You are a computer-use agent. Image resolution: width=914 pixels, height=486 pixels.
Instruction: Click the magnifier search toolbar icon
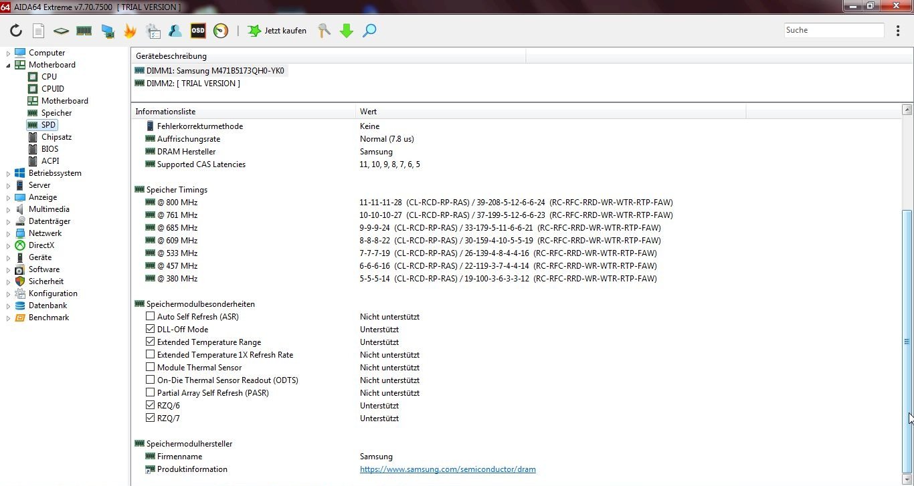tap(369, 31)
